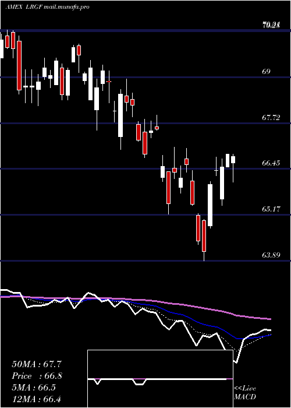291x408 pixels.
Task: Click the 12MA : 66.4 readout
Action: pyautogui.click(x=37, y=399)
